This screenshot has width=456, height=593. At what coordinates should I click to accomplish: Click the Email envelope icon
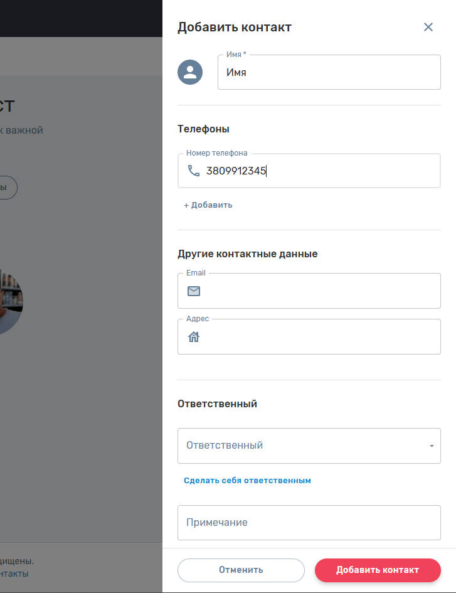[194, 291]
